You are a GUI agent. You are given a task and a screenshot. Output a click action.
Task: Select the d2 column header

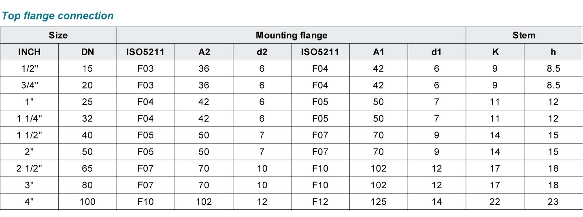click(x=262, y=52)
